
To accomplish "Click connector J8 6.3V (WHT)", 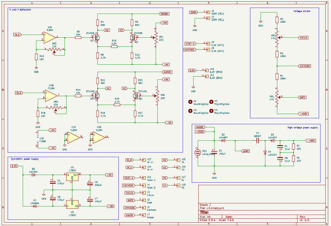I will 208,44.
